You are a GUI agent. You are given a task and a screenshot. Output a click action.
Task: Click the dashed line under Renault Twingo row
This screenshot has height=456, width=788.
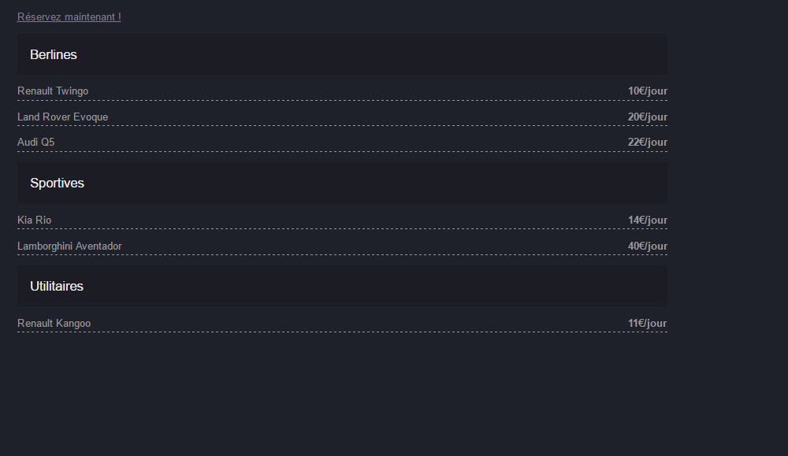pos(342,100)
